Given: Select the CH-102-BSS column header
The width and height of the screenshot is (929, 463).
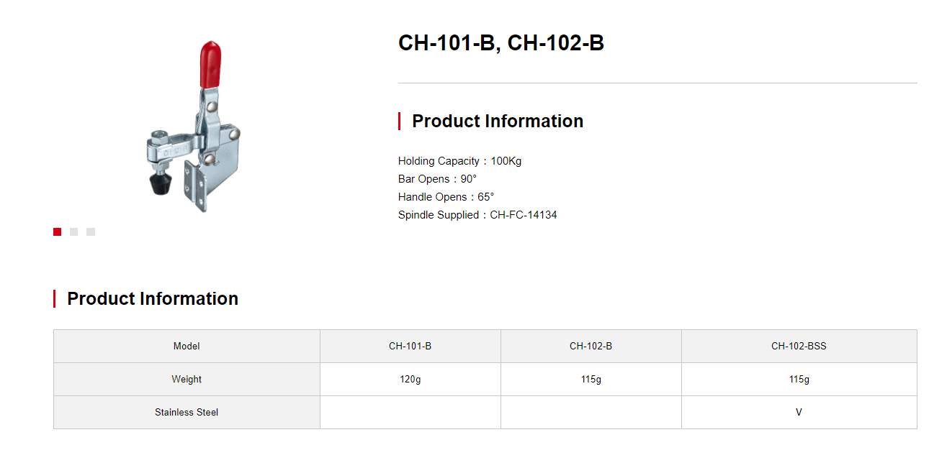Looking at the screenshot, I should [799, 347].
